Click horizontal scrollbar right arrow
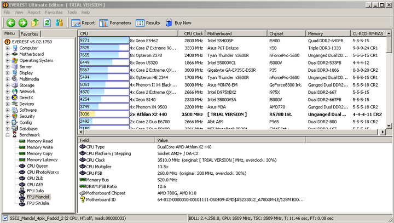The image size is (394, 223). click(x=383, y=131)
